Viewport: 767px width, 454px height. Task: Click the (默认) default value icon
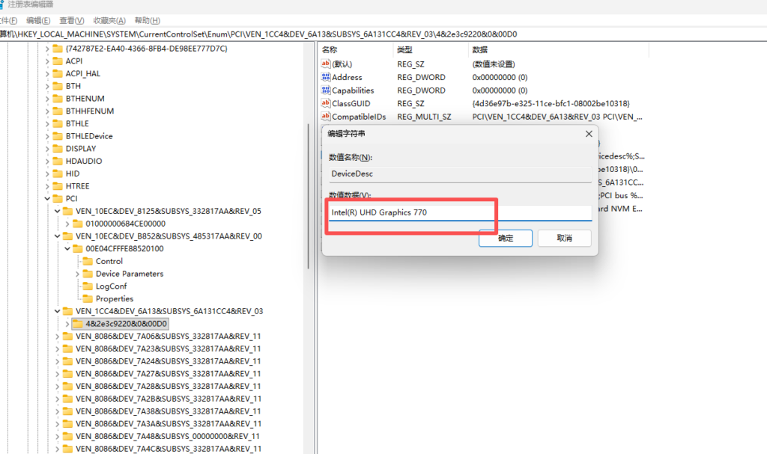click(326, 64)
